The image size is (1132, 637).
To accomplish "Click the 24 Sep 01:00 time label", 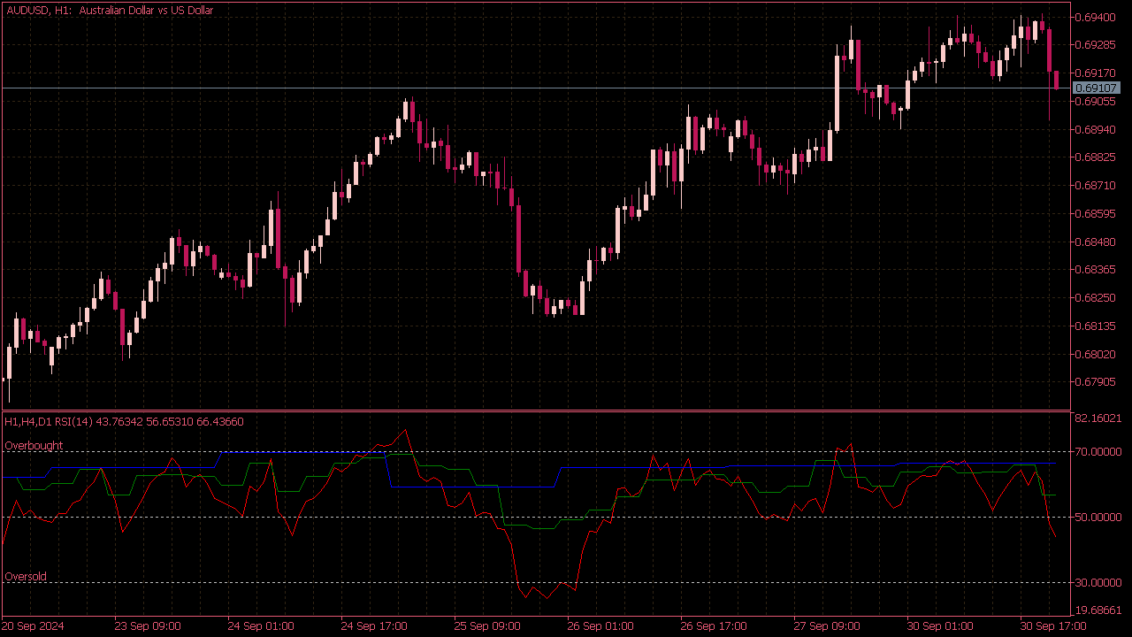I will coord(261,626).
